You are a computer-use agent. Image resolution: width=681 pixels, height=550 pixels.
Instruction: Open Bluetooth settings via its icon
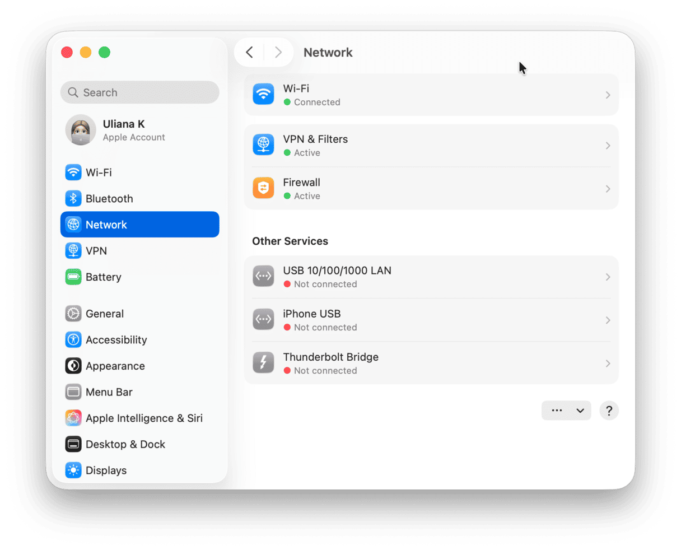click(x=73, y=198)
